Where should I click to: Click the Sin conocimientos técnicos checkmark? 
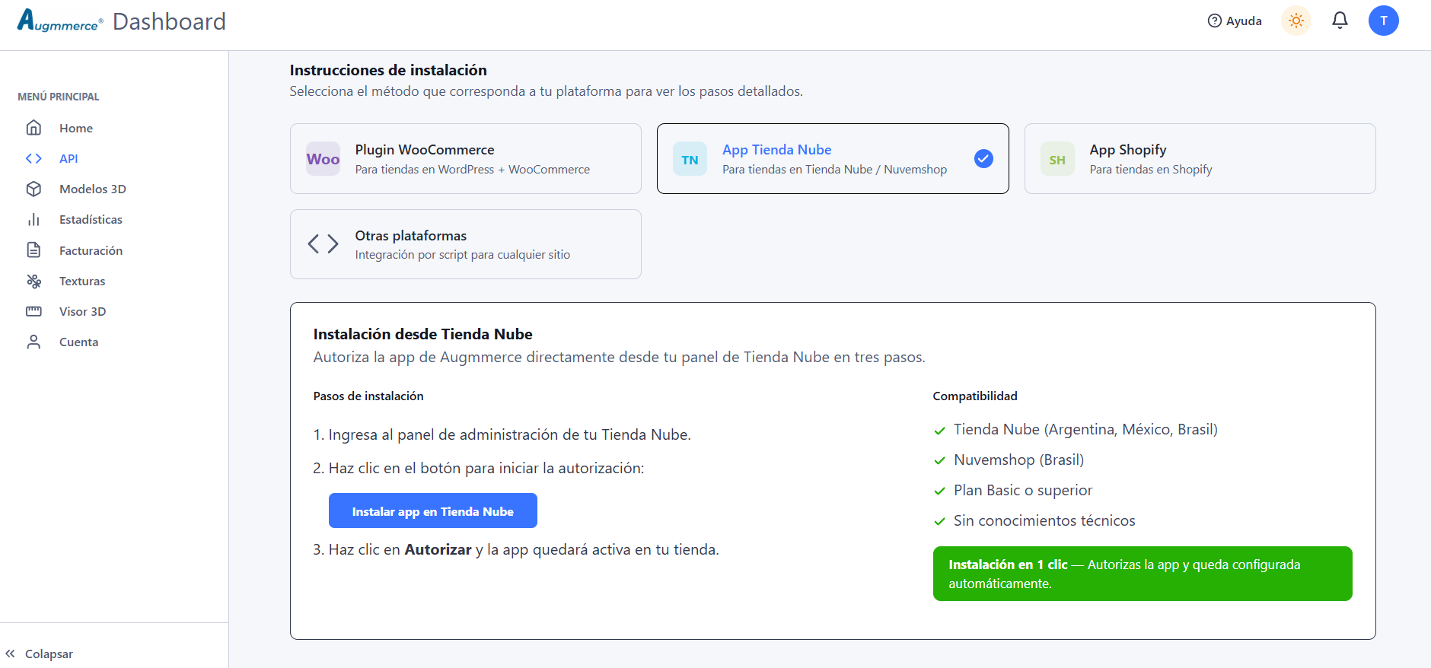point(939,522)
